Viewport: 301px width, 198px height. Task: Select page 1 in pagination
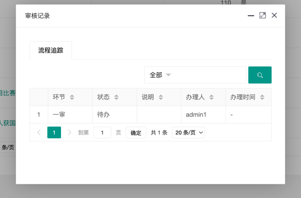54,132
